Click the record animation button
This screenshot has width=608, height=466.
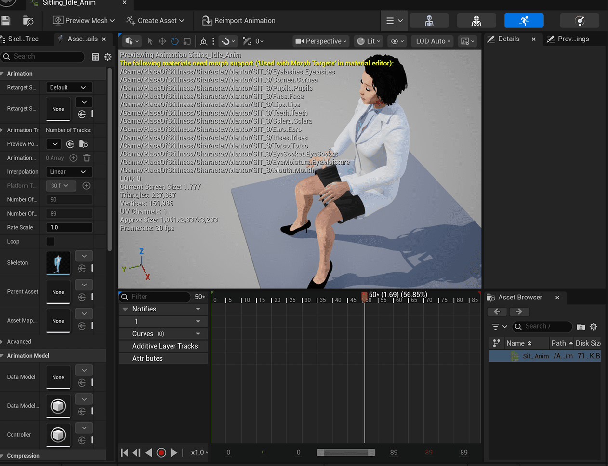161,453
